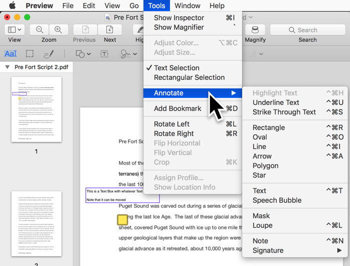
Task: Add a Speech Bubble annotation
Action: [295, 200]
